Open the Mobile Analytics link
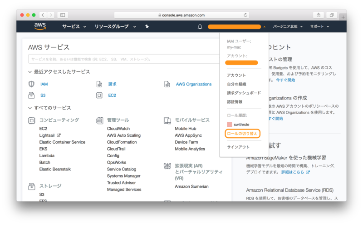The width and height of the screenshot is (363, 225). (x=190, y=149)
